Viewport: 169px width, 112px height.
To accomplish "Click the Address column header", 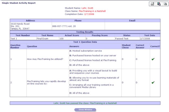I will (31, 21).
